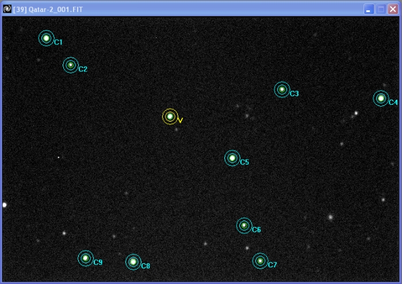Select the yellow V variable star aperture
This screenshot has height=284, width=402.
170,116
